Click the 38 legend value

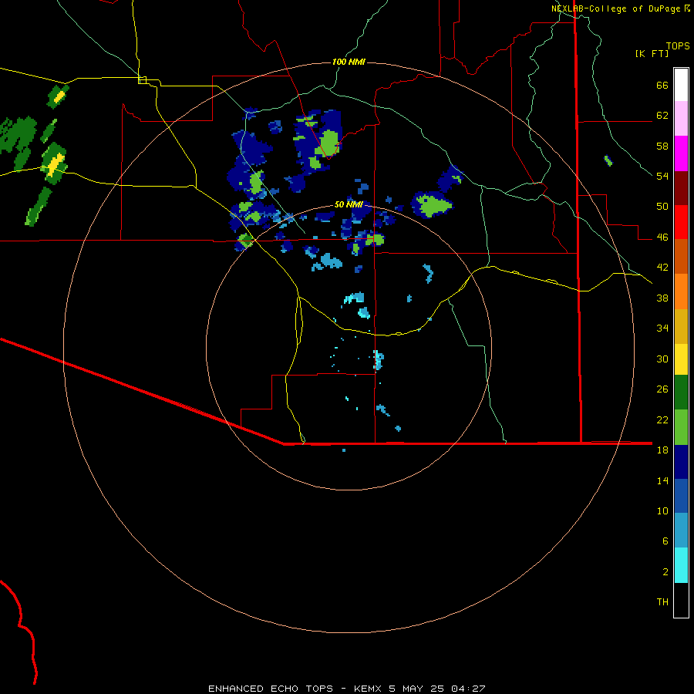[x=662, y=298]
